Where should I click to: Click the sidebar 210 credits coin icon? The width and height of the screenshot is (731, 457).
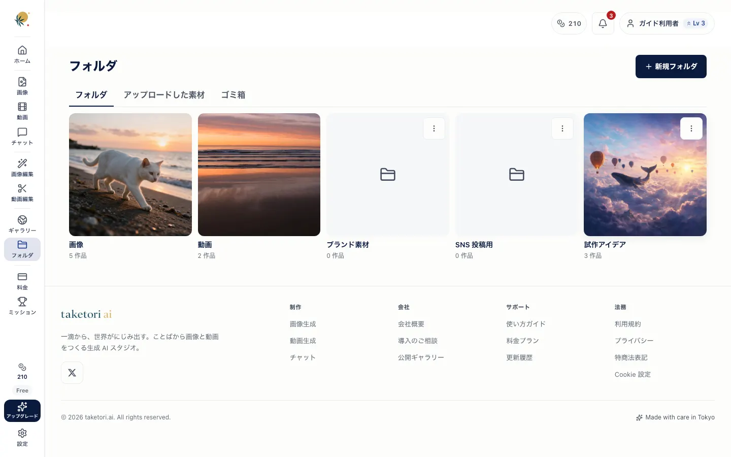[x=22, y=371]
